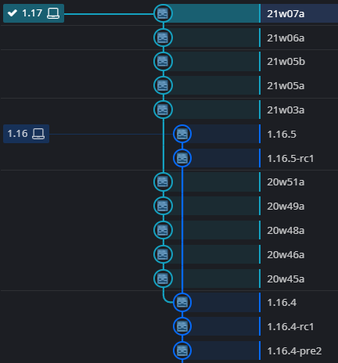Choose the 21w05b version label

tap(286, 62)
